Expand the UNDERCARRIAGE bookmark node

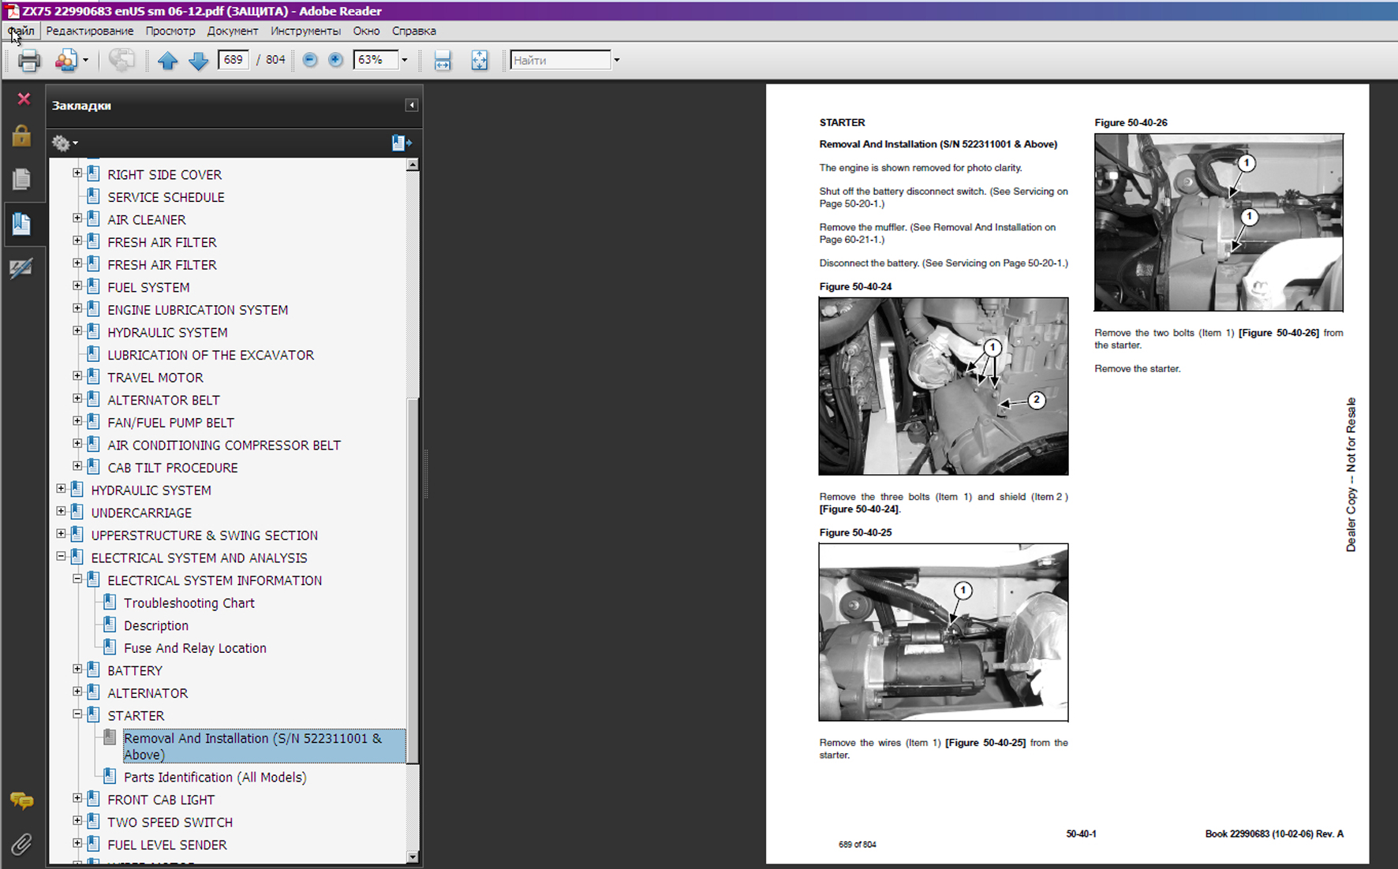pos(62,512)
